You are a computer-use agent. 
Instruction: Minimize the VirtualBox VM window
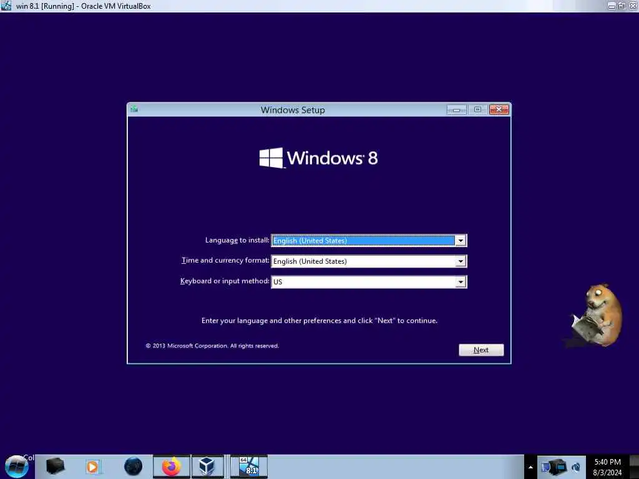coord(612,6)
